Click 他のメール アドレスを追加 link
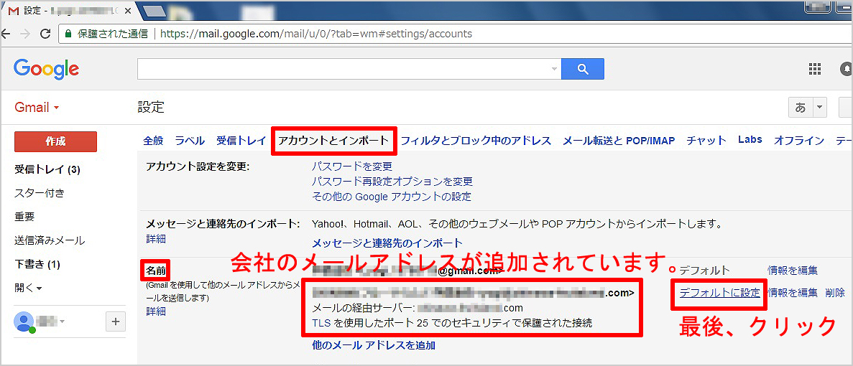The width and height of the screenshot is (853, 366). point(373,345)
